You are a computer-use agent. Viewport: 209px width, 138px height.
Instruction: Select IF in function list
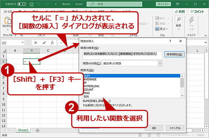pos(132,83)
